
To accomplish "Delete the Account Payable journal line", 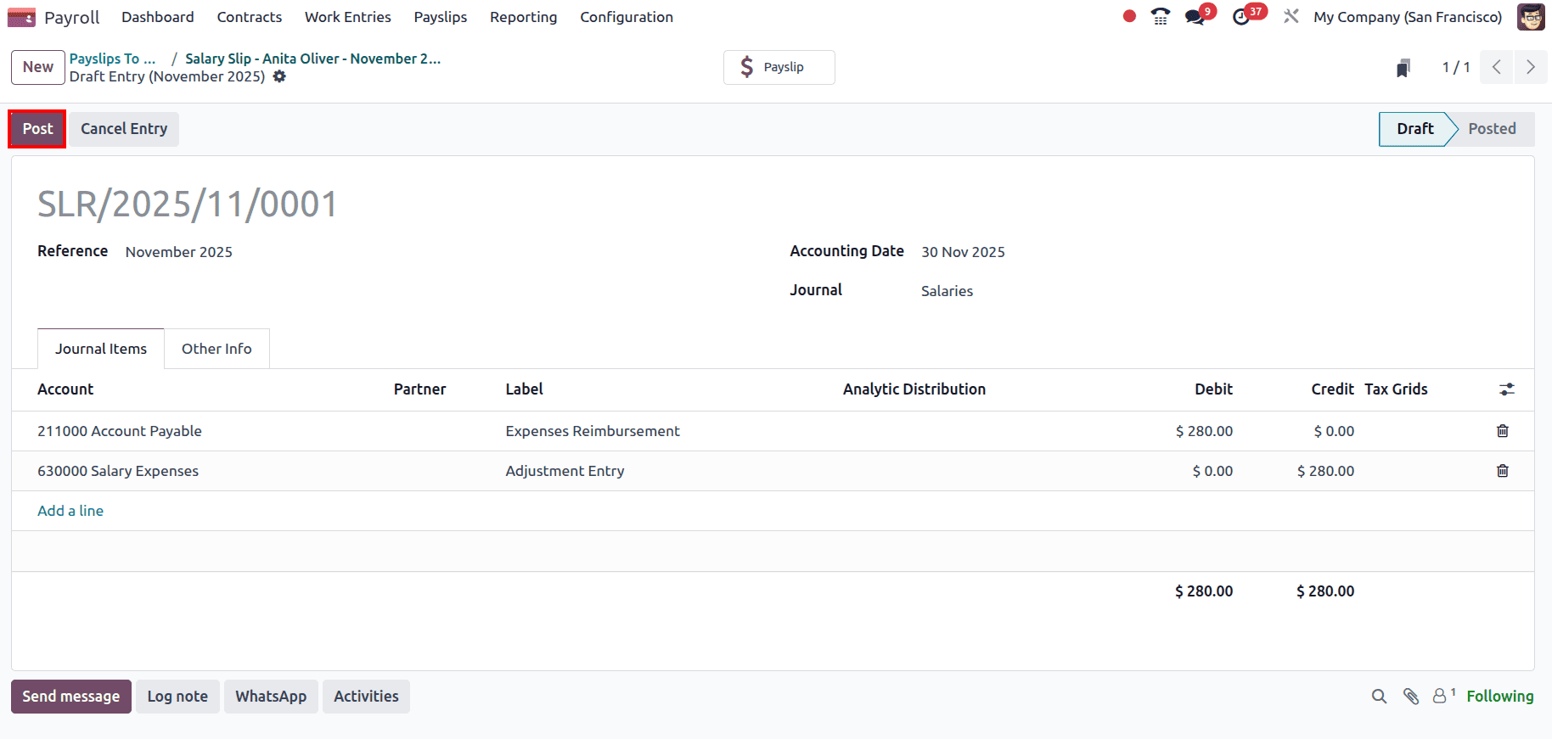I will [1503, 431].
